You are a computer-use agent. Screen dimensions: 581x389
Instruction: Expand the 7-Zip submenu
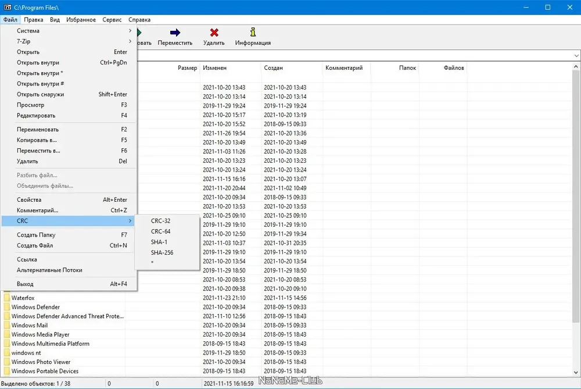click(x=69, y=41)
